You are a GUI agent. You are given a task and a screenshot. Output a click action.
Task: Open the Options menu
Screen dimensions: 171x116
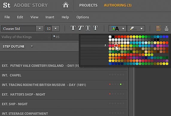[83, 17]
